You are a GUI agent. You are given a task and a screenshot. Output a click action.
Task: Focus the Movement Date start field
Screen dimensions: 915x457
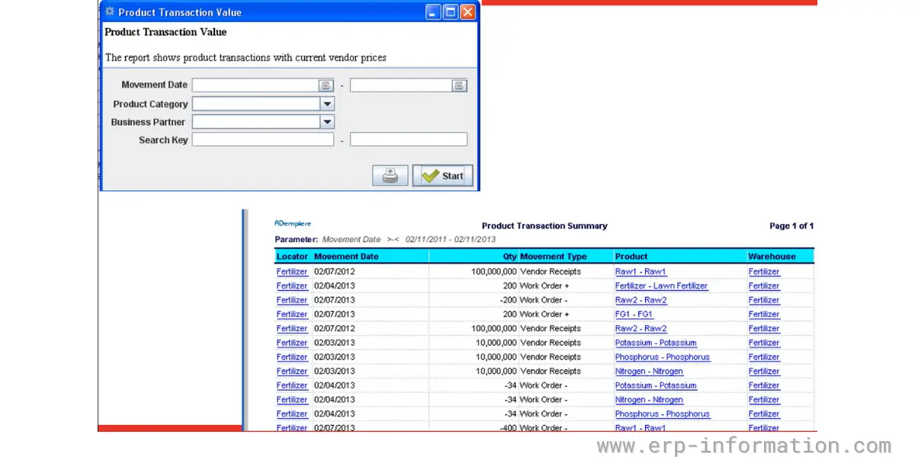click(x=255, y=85)
